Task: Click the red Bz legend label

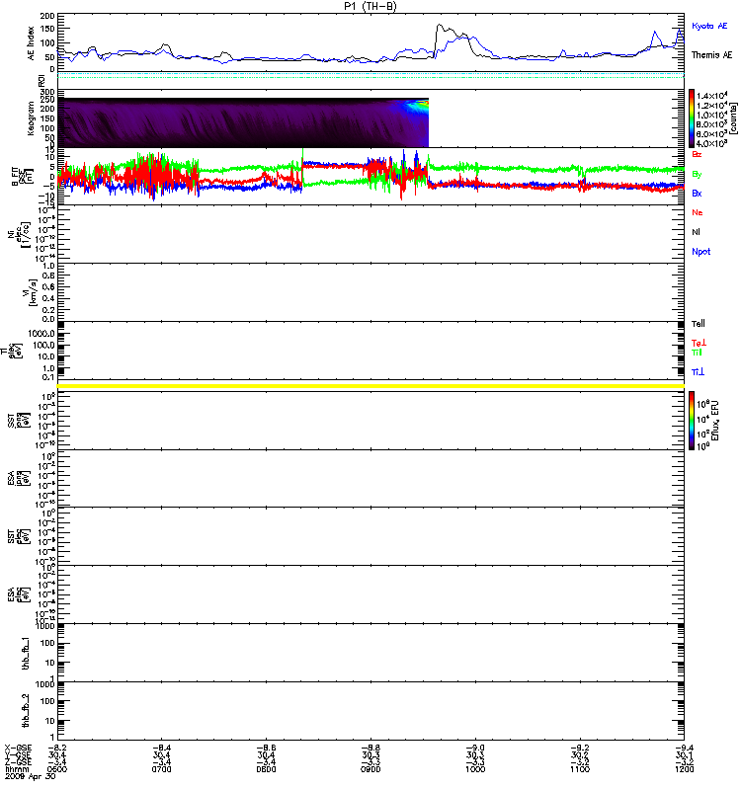Action: coord(697,154)
